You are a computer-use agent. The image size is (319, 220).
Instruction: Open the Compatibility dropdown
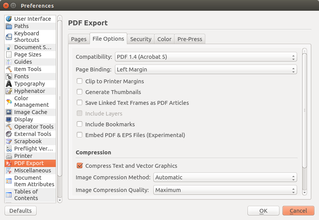206,57
